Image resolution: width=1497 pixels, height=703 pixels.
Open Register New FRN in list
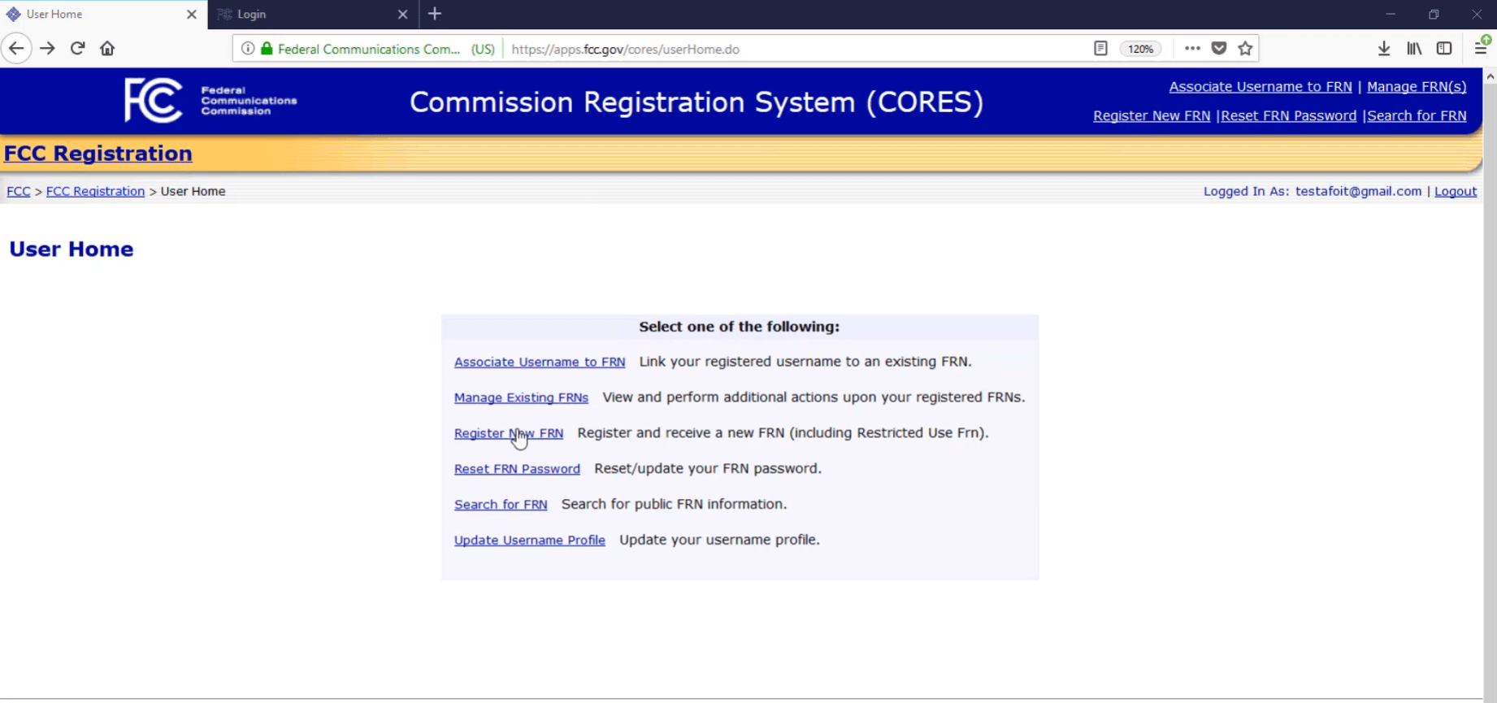point(509,434)
